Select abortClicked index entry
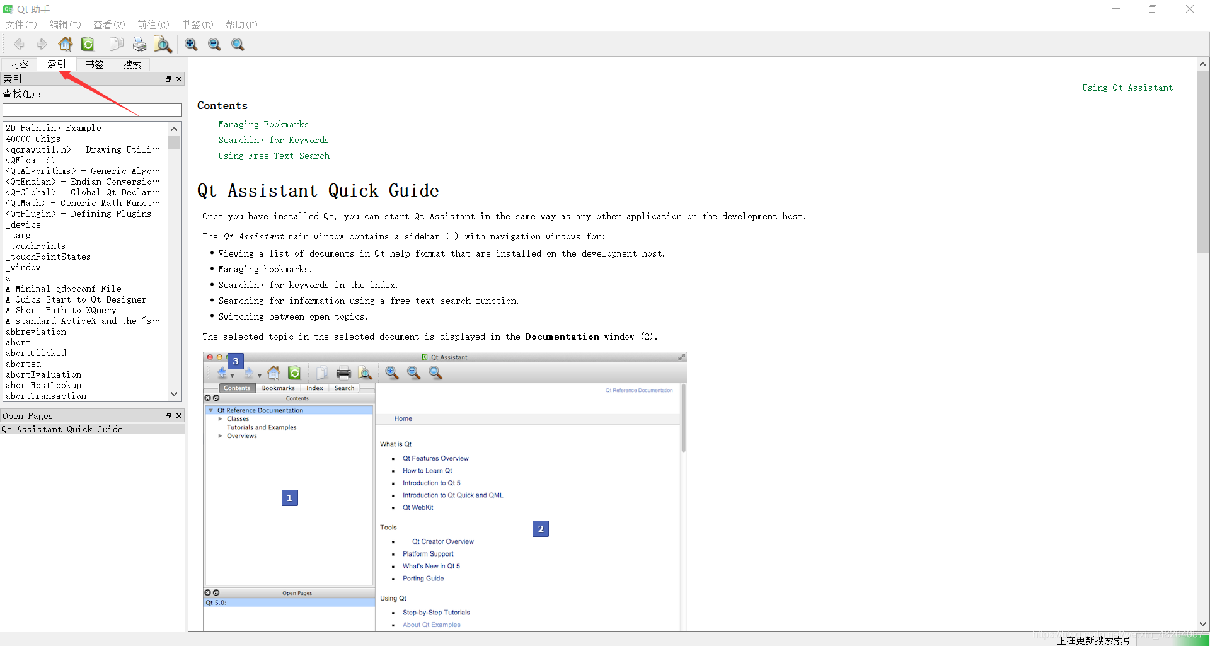Image resolution: width=1210 pixels, height=646 pixels. [36, 353]
